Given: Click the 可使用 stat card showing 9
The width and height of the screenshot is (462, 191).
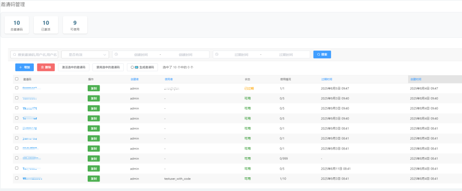Looking at the screenshot, I should (x=75, y=25).
